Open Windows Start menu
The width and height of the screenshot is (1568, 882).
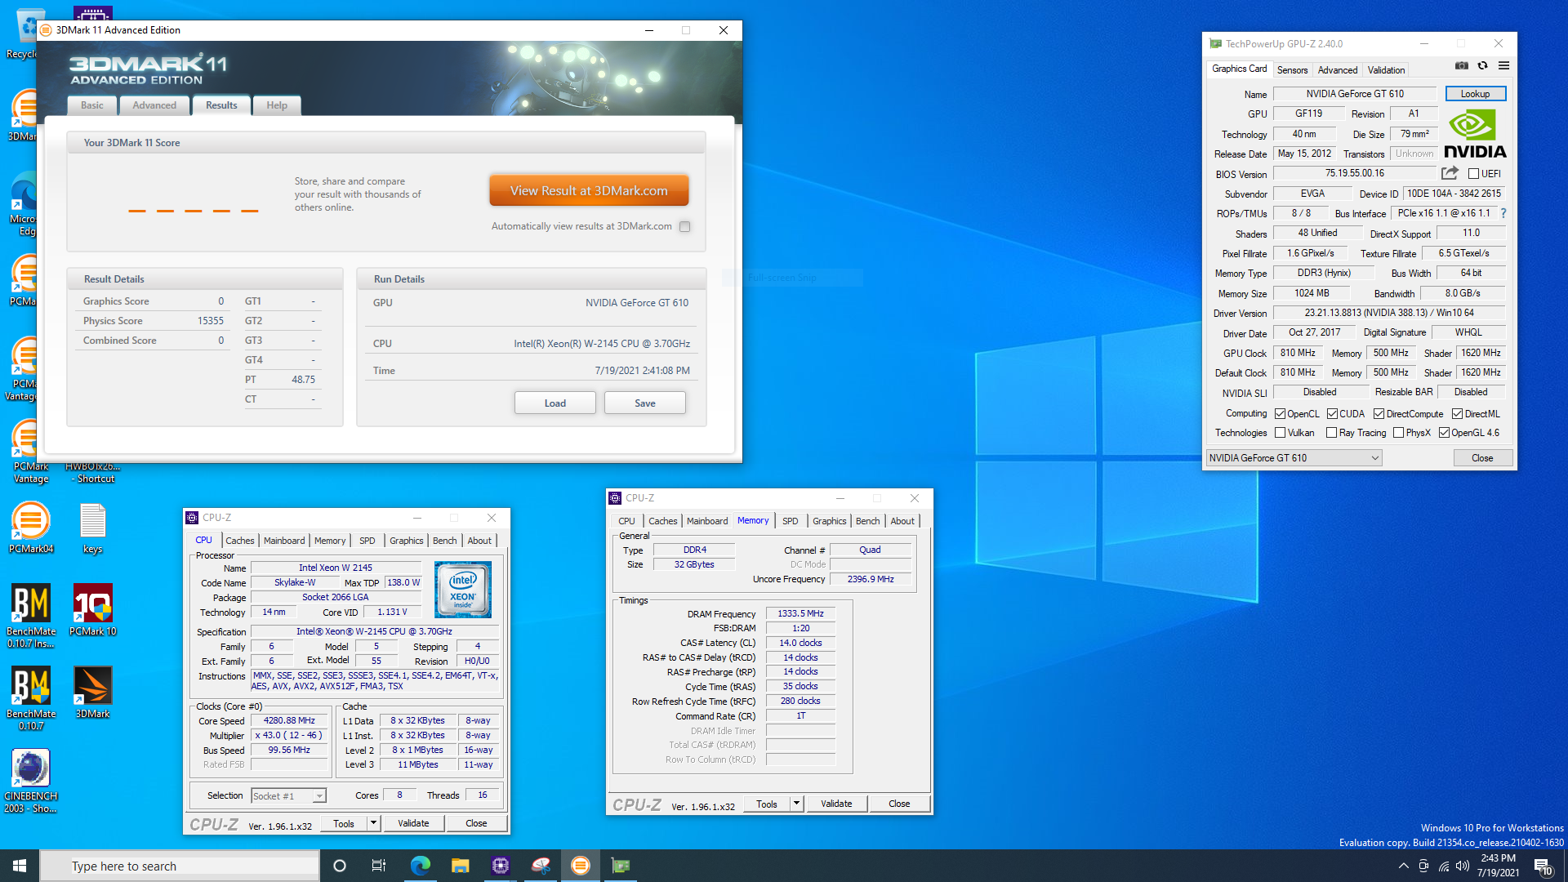coord(20,866)
